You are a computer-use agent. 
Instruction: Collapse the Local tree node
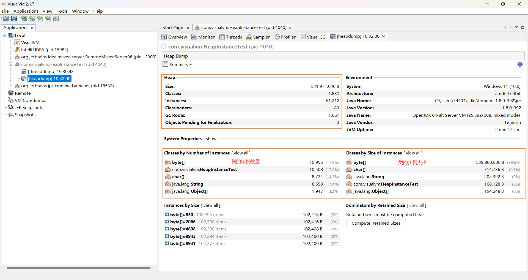point(4,35)
